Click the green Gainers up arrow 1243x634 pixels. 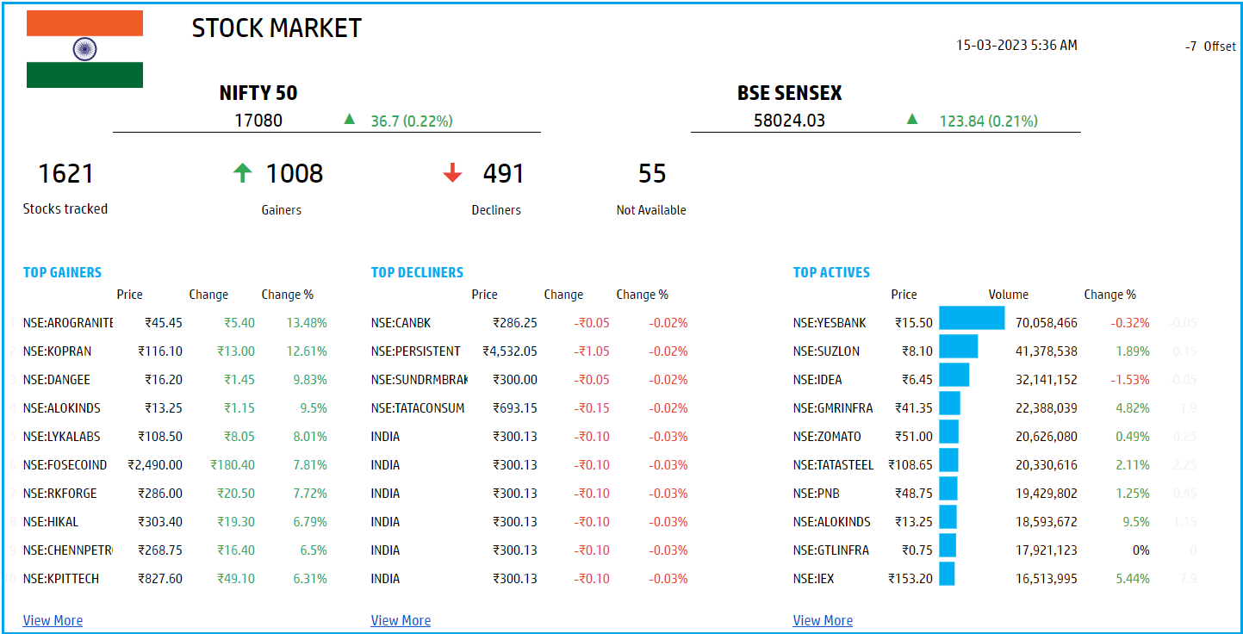click(x=243, y=173)
